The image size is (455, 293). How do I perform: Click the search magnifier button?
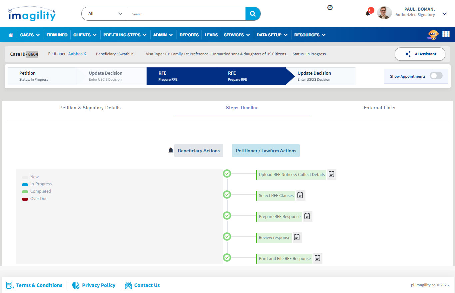[x=253, y=14]
